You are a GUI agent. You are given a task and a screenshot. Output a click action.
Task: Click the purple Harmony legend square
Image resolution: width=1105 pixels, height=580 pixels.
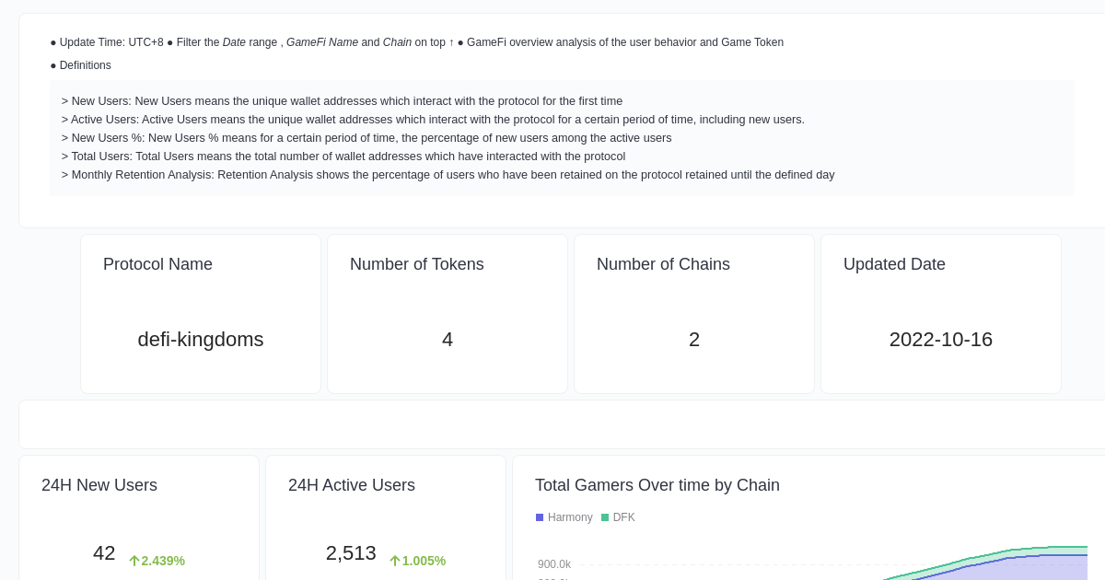540,517
